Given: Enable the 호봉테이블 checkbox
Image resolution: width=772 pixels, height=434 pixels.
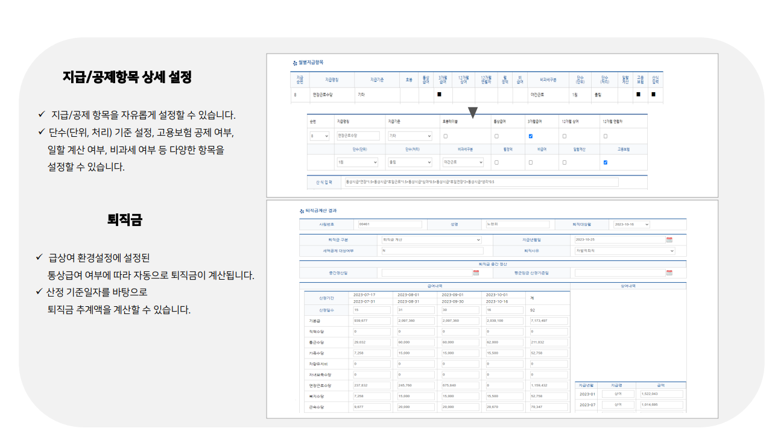Looking at the screenshot, I should 446,135.
